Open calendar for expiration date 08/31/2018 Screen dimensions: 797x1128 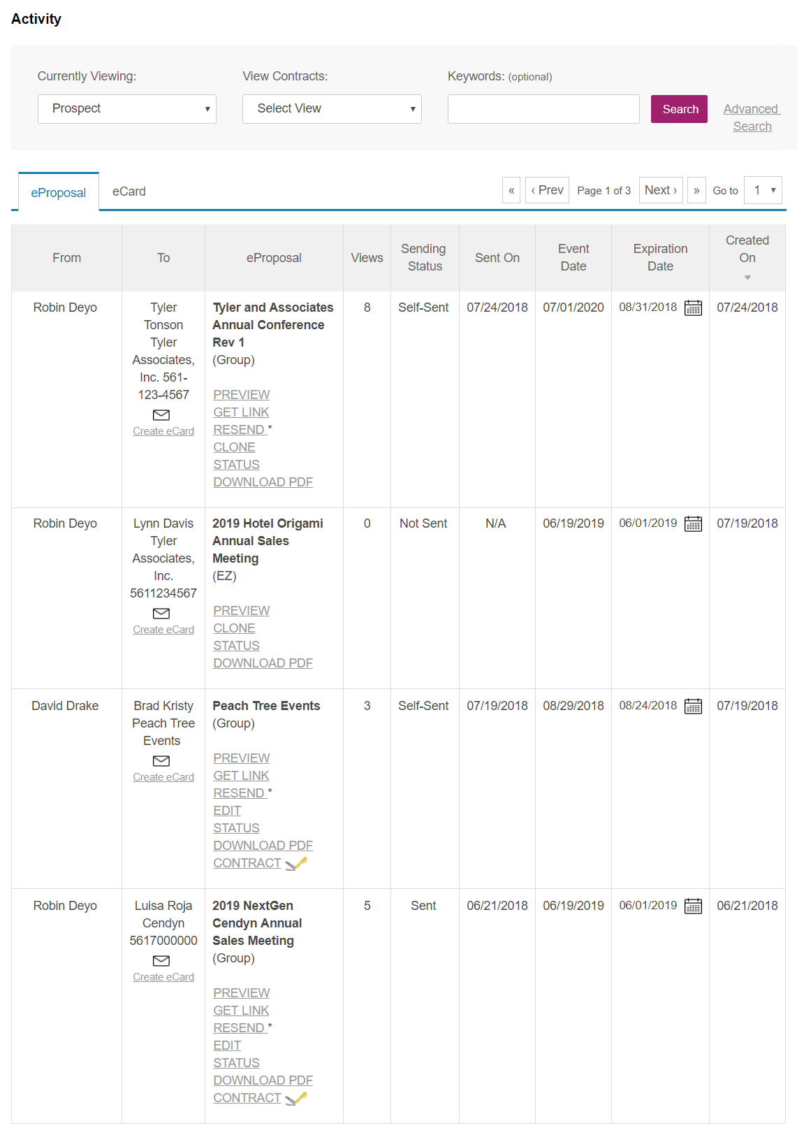[x=693, y=308]
